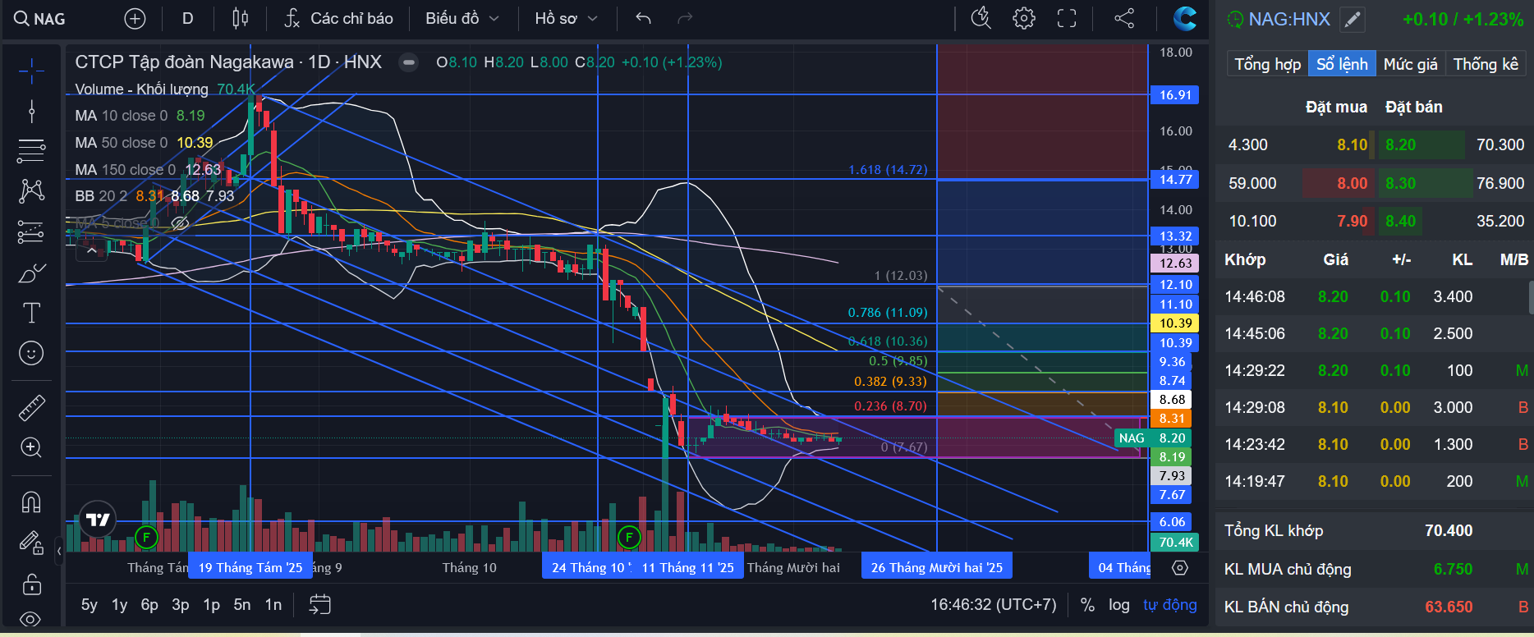Open the timezone selector showing UTC+7

click(993, 605)
